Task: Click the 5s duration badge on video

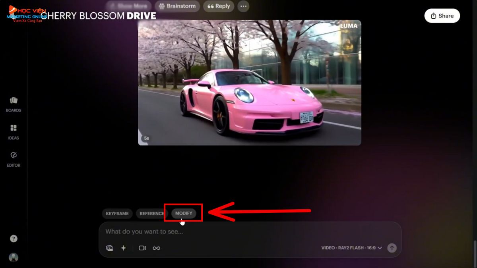Action: (147, 138)
